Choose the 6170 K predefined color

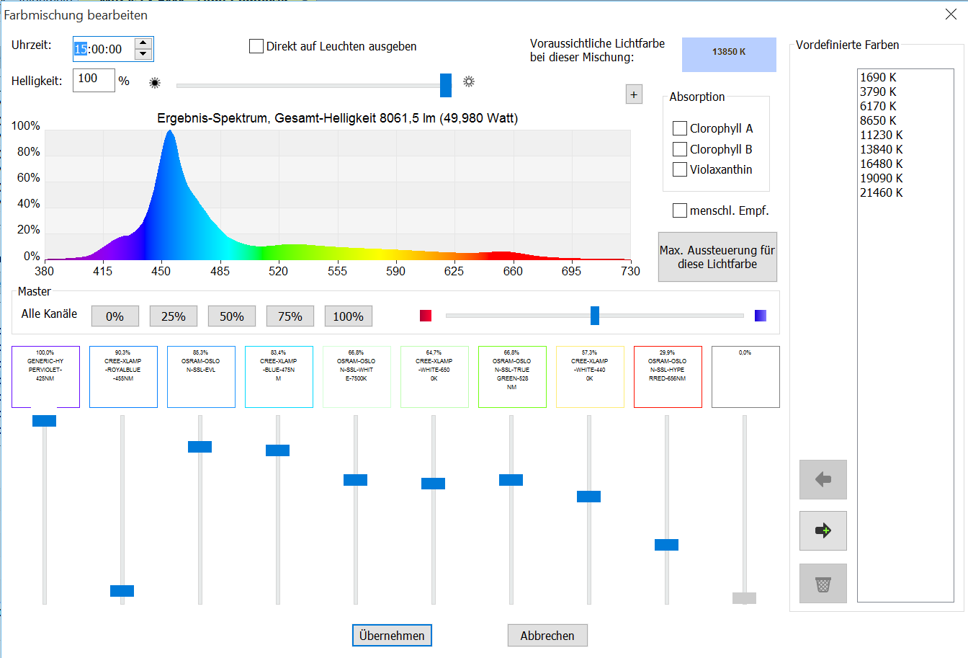(878, 106)
